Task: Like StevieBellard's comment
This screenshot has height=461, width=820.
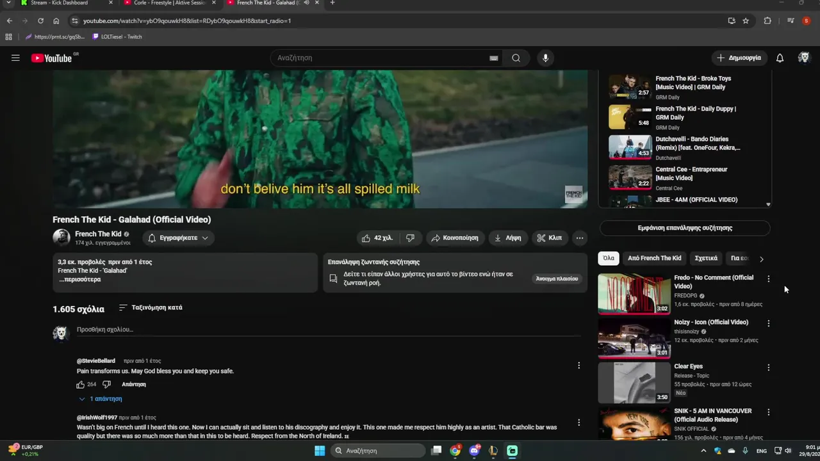Action: click(x=81, y=384)
